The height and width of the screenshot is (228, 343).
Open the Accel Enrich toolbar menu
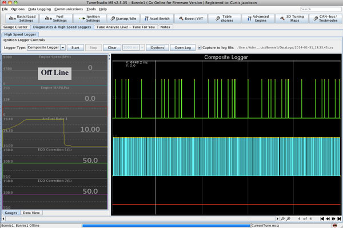click(x=157, y=19)
